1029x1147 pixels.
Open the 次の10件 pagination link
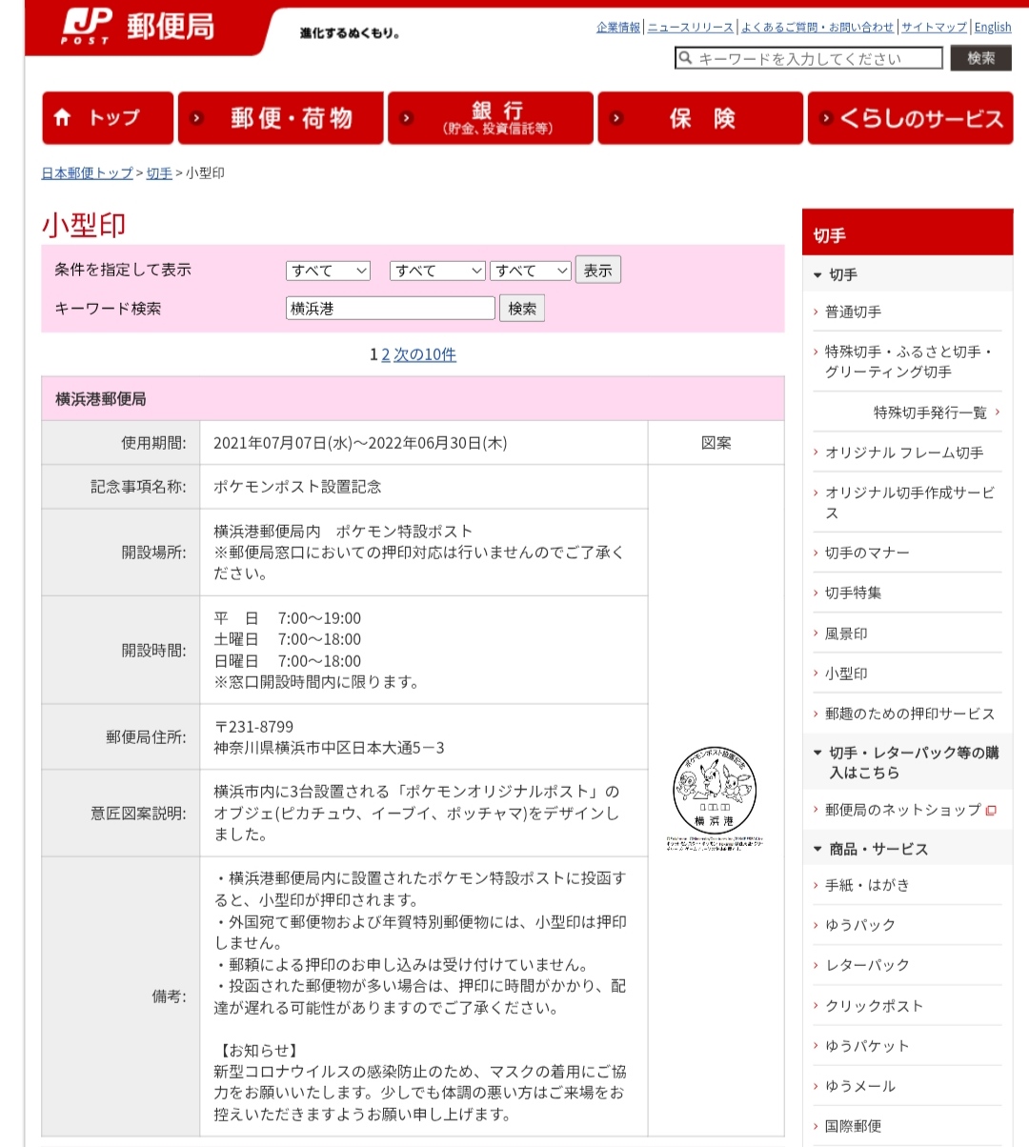[x=425, y=354]
